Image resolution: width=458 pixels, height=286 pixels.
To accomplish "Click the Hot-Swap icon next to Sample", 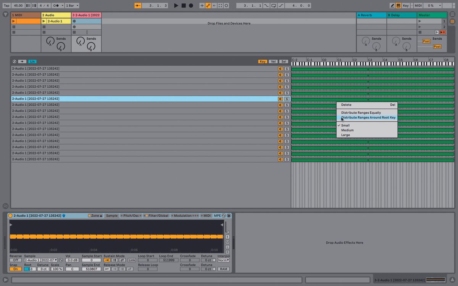I will tap(61, 260).
